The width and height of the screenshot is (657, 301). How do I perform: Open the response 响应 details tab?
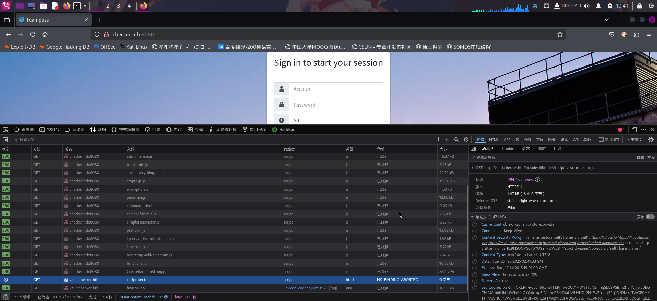point(542,149)
